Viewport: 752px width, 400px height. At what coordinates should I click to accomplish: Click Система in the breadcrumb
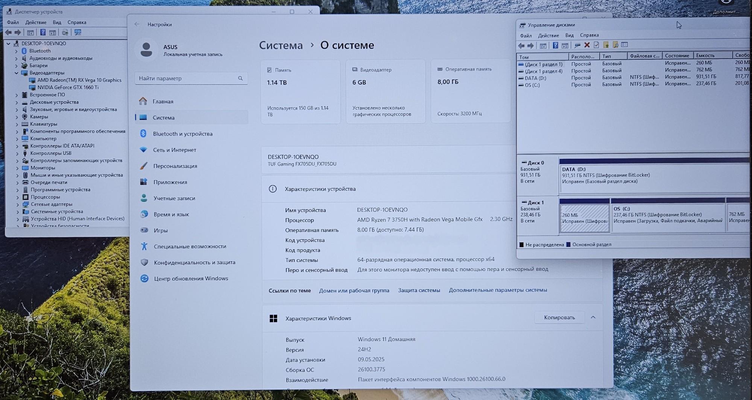[x=281, y=45]
